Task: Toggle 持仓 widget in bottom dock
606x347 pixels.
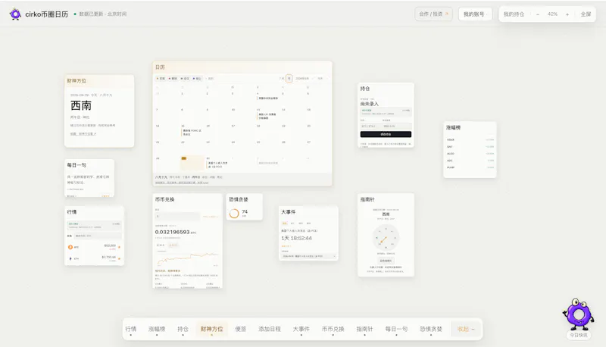Action: click(x=183, y=329)
